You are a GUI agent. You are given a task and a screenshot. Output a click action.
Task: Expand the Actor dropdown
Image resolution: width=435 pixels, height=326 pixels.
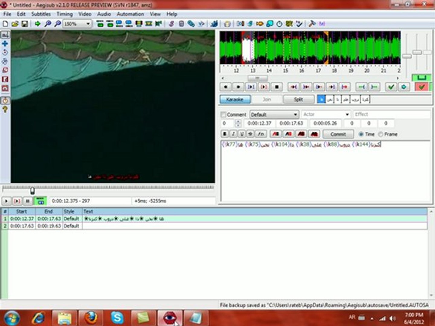tap(347, 115)
